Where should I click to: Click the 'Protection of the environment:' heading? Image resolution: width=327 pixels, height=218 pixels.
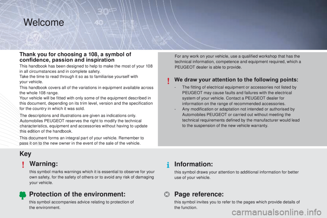pyautogui.click(x=77, y=194)
